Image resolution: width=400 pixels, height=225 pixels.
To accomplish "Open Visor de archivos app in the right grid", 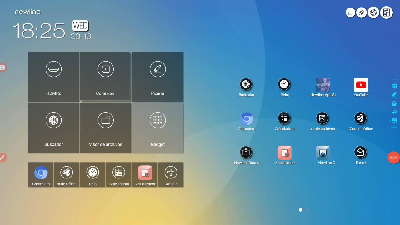I will click(x=322, y=121).
